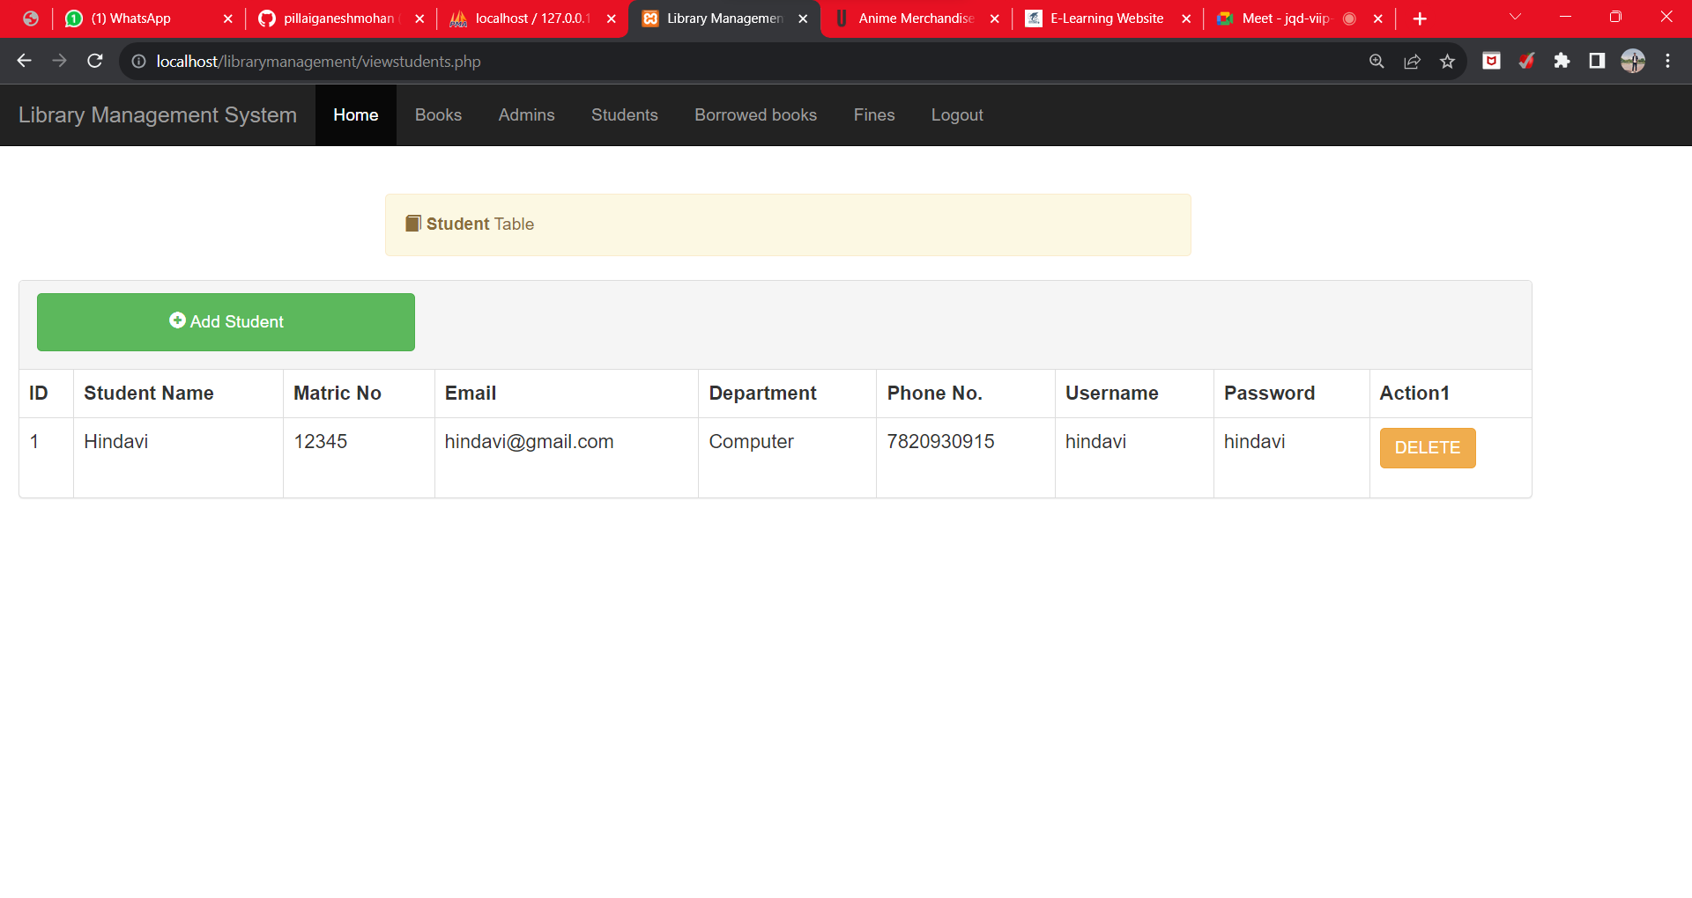Click the browser profile avatar icon
The height and width of the screenshot is (898, 1692).
(x=1633, y=62)
